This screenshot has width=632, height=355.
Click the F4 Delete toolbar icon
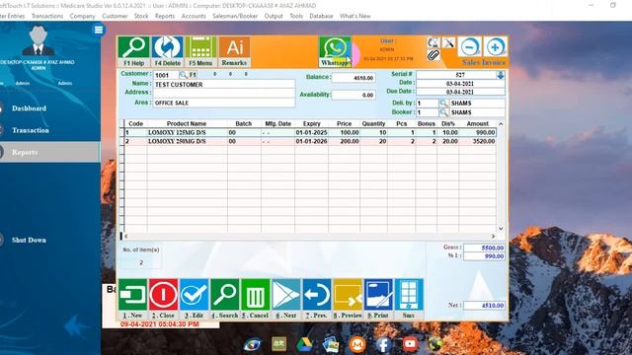(167, 47)
